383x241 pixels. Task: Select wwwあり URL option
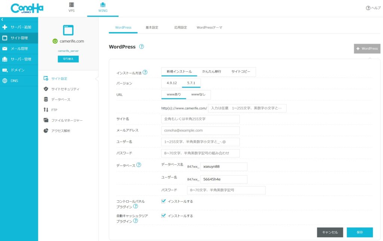pyautogui.click(x=174, y=95)
